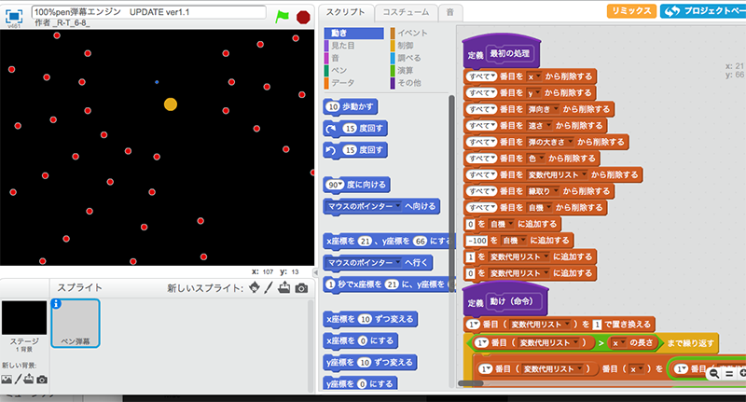Choose a new backdrop from the library icon
The width and height of the screenshot is (746, 402).
point(7,380)
